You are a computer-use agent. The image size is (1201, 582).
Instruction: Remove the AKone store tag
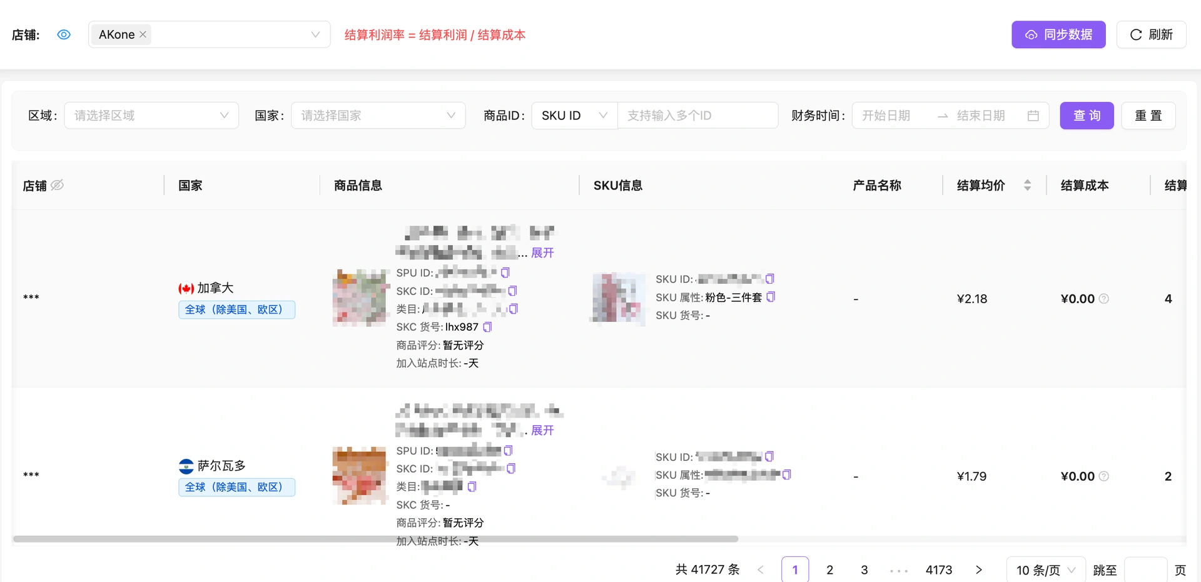(143, 34)
